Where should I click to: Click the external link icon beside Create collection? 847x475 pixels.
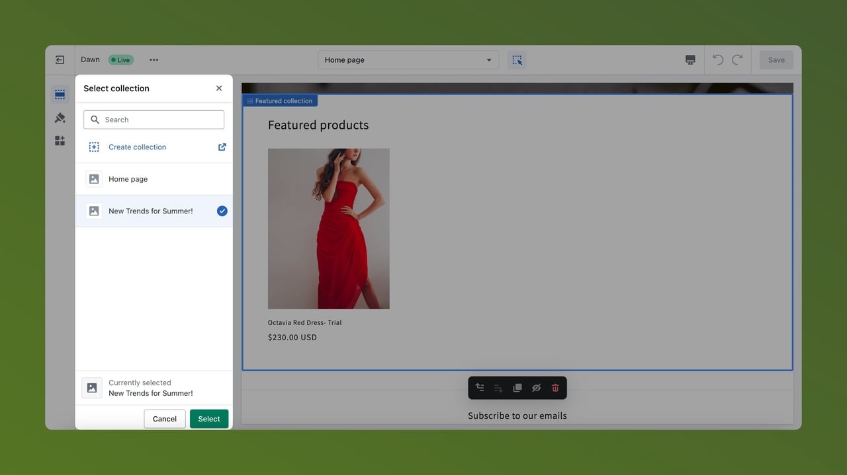(222, 147)
